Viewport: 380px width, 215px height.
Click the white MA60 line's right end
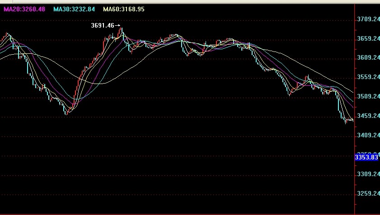pos(352,89)
